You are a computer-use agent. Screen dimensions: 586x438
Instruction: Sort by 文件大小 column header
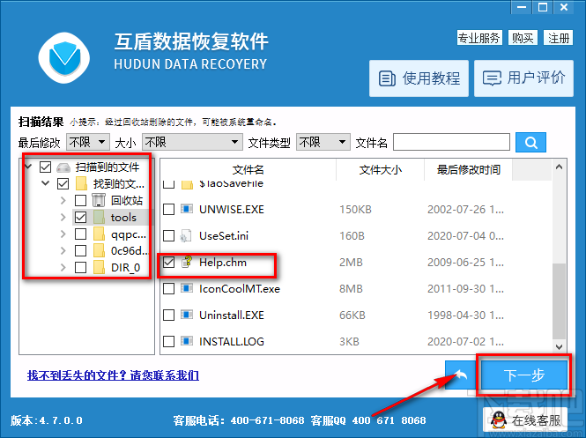tap(380, 170)
